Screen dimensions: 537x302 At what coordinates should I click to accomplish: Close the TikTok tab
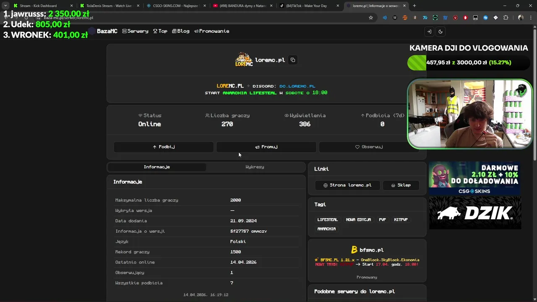pos(338,6)
